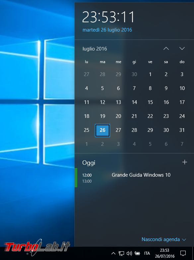The width and height of the screenshot is (194, 260).
Task: Select July 5 in second week row
Action: click(x=102, y=88)
